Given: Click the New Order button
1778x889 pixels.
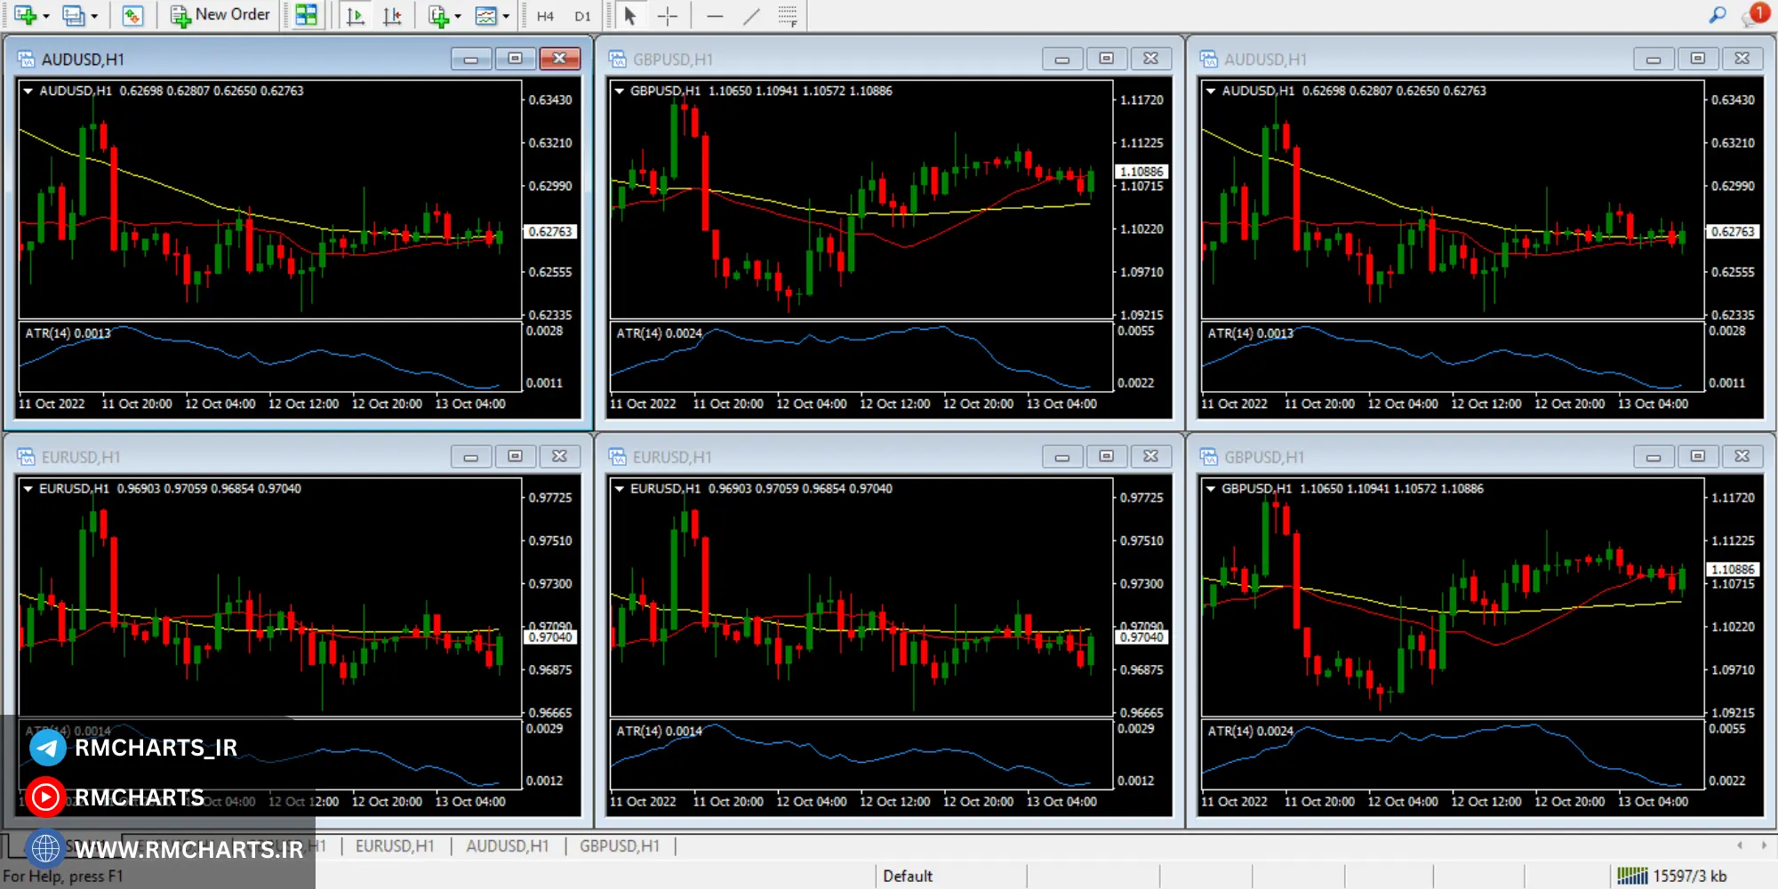Looking at the screenshot, I should 220,15.
